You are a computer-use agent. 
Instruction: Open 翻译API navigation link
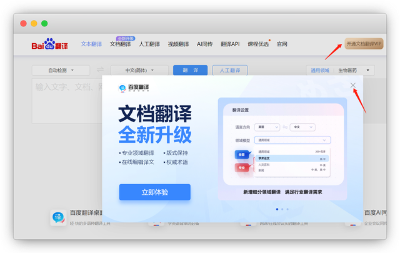pyautogui.click(x=230, y=44)
